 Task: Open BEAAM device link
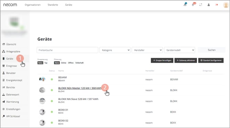click(62, 77)
